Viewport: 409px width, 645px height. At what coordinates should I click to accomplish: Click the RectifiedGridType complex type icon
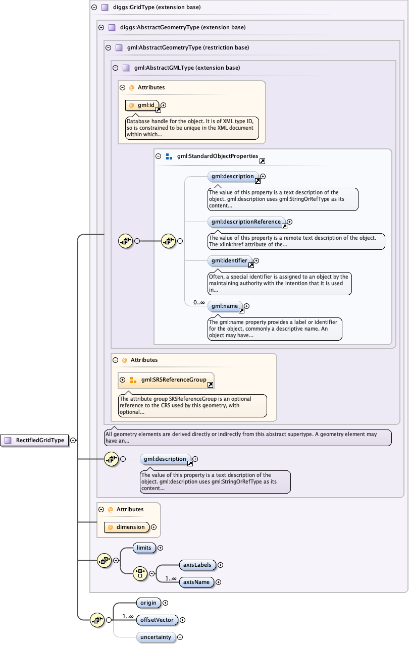tap(8, 440)
